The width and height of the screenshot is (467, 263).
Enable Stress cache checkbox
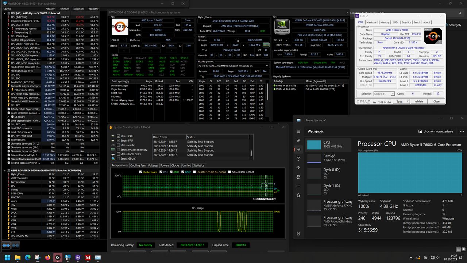click(118, 145)
